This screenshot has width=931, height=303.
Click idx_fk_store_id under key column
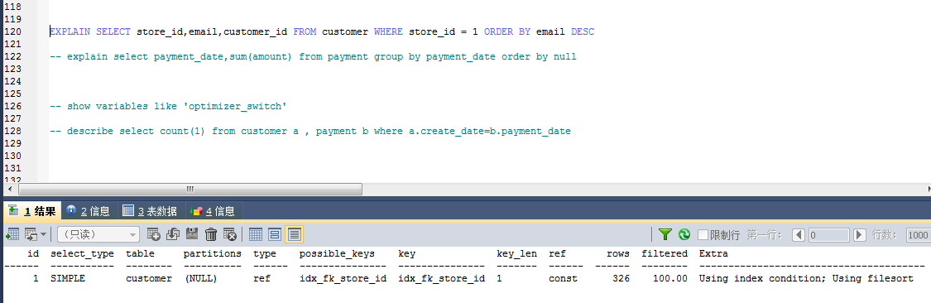point(442,278)
